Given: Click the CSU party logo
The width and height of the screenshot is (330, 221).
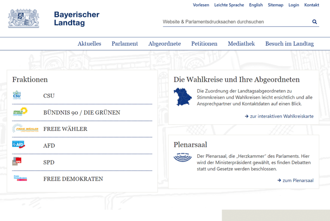Looking at the screenshot, I should coord(17,95).
